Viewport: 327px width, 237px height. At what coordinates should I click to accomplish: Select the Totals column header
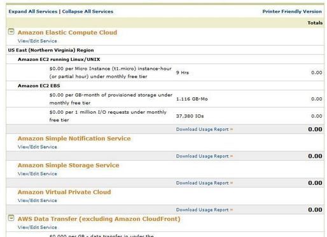(x=315, y=23)
